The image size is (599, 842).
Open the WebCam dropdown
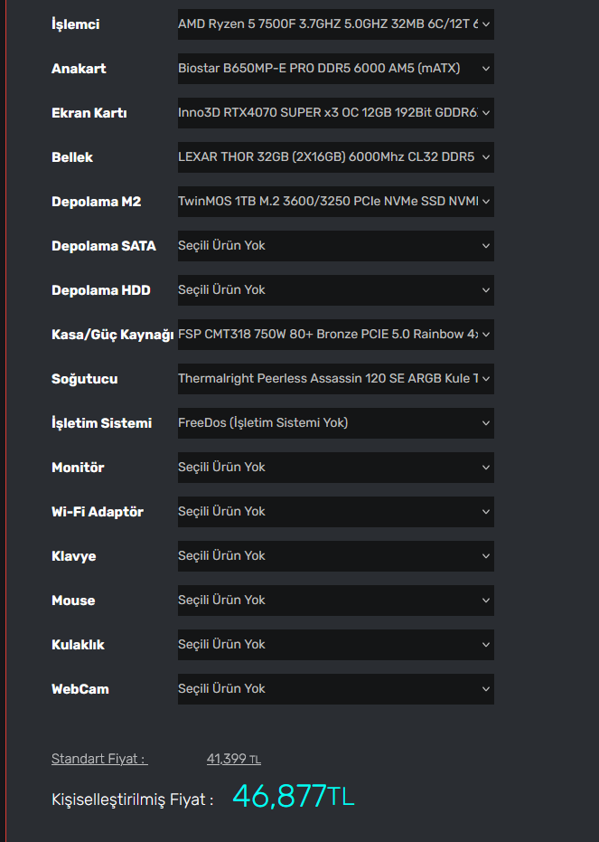tap(335, 689)
